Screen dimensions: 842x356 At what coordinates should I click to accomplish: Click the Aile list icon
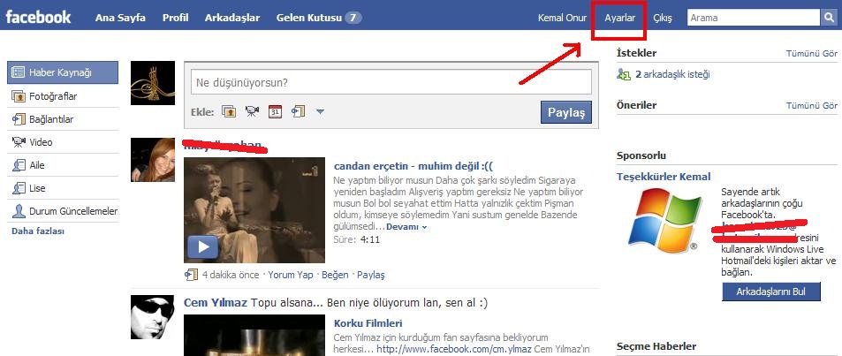pos(19,165)
